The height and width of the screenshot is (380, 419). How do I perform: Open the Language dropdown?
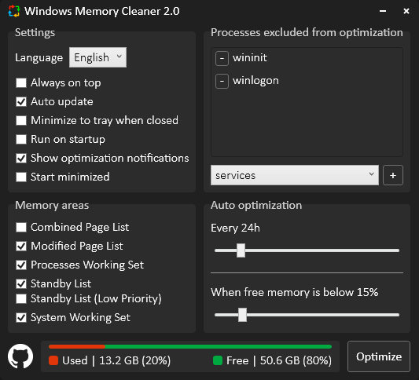point(97,57)
